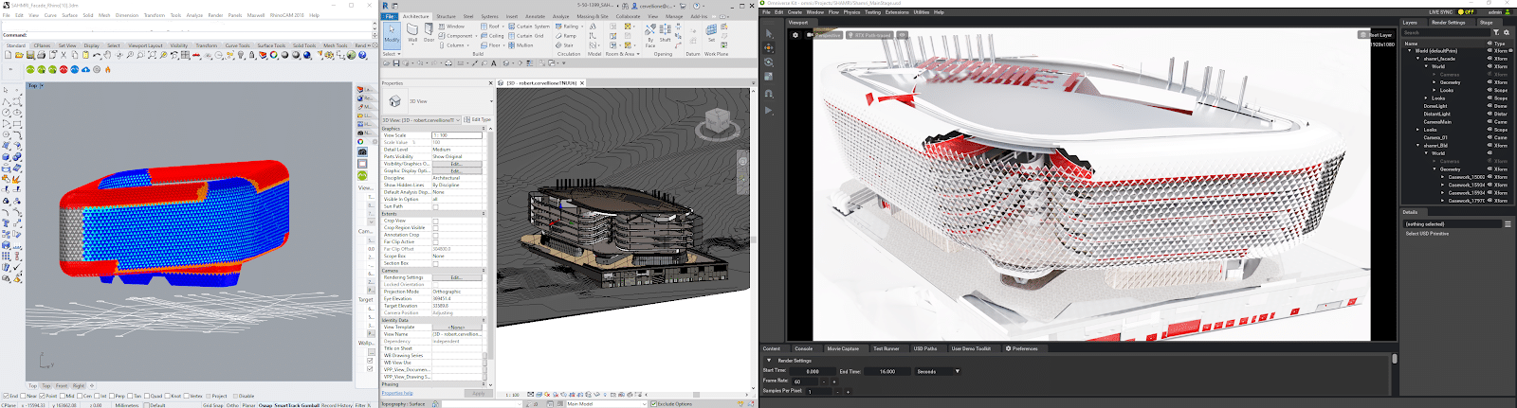Collapse the World (defaultPrim) tree node

(1411, 51)
